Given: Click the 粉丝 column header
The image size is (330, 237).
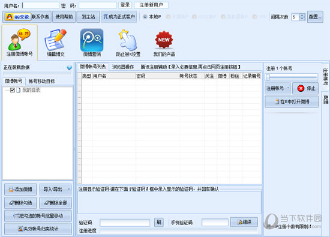Looking at the screenshot, I should pos(236,76).
